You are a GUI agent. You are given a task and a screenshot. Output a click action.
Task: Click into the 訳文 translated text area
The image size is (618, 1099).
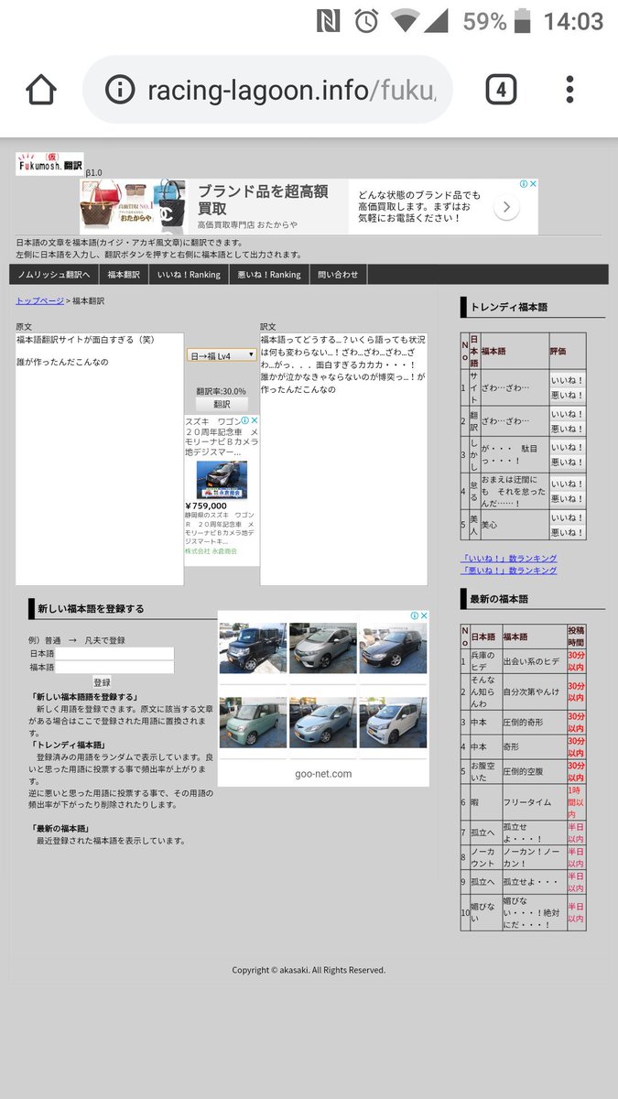click(343, 459)
